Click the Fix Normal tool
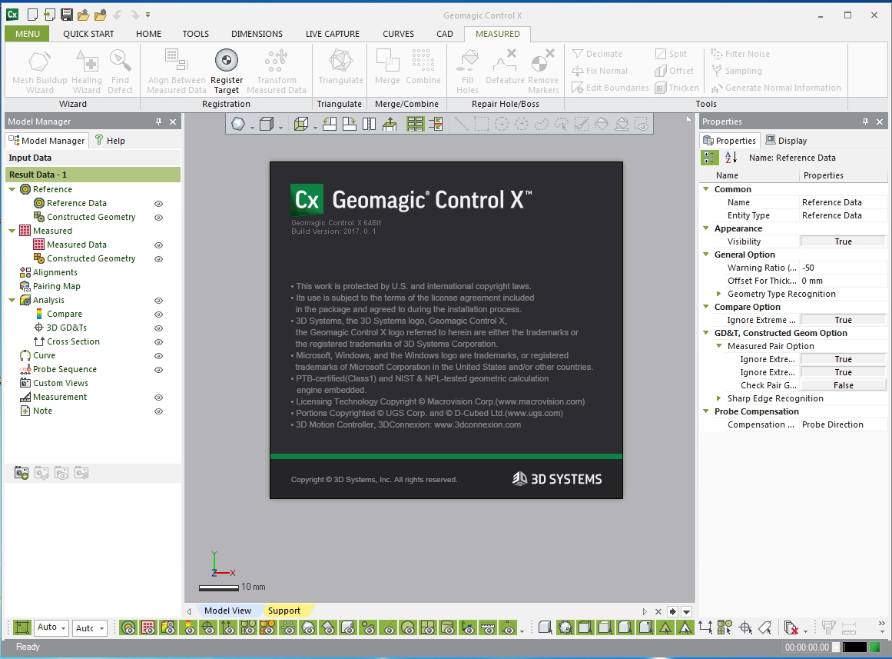The image size is (892, 659). (599, 71)
